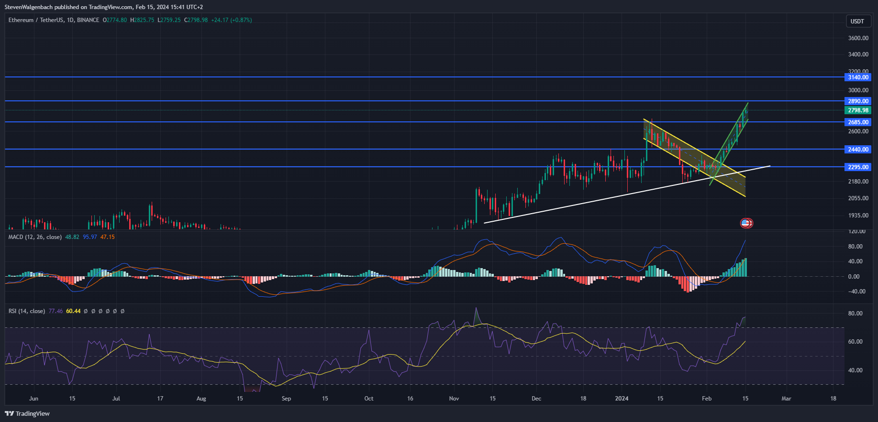Click the +24.17 (+0.87%) change value

(232, 20)
